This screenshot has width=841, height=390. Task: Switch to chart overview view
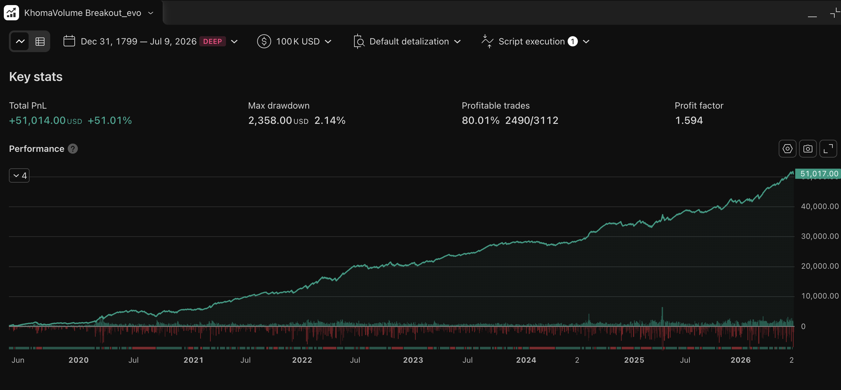(20, 41)
